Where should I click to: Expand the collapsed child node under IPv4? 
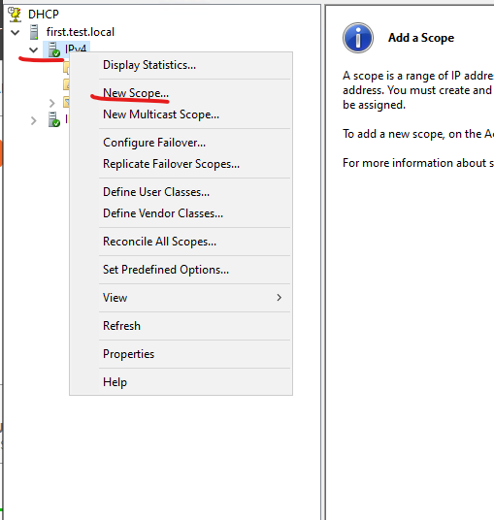pyautogui.click(x=51, y=103)
